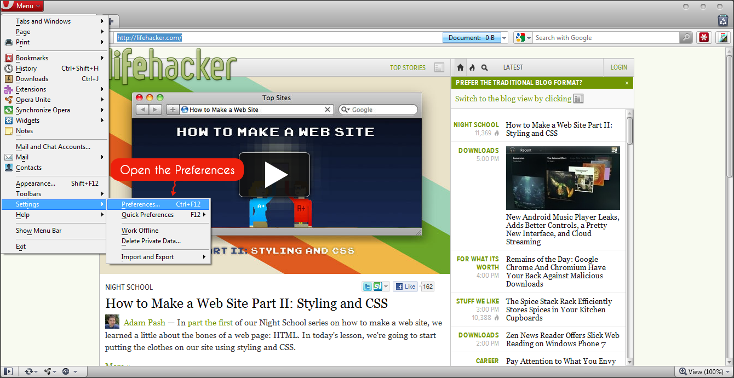The height and width of the screenshot is (378, 734).
Task: Click the Notes yellow sticky icon
Action: coord(9,131)
